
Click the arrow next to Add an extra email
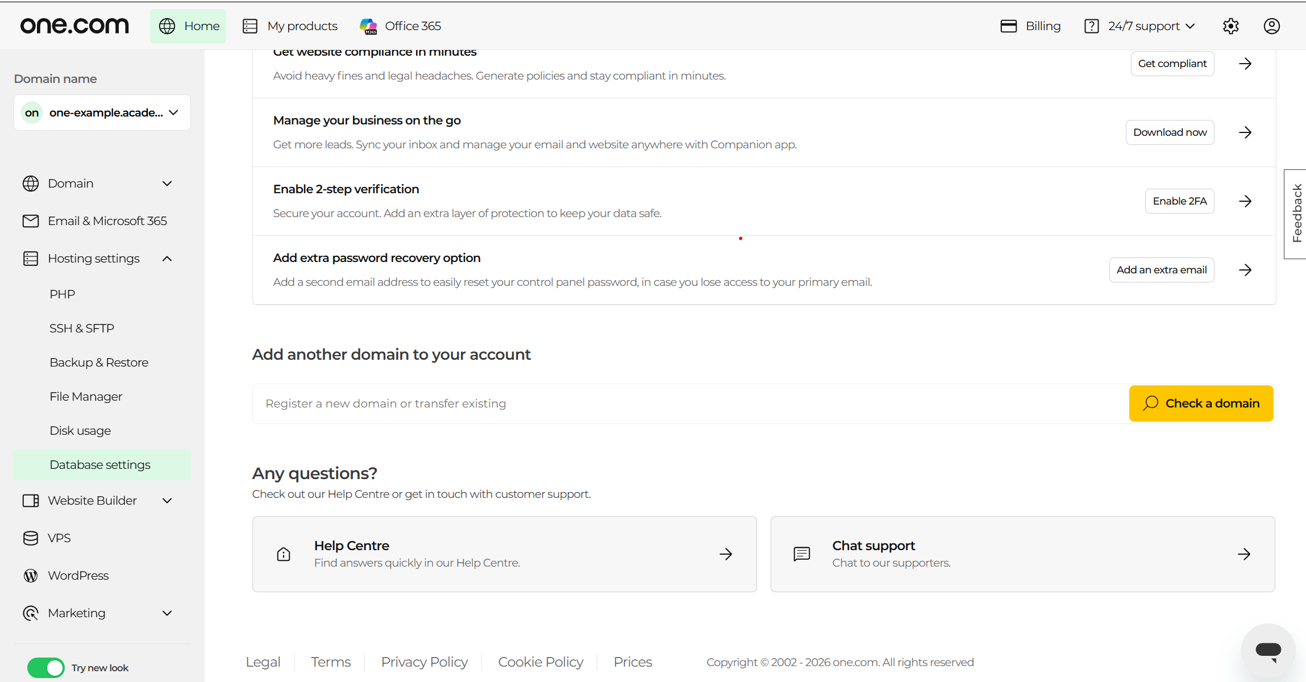(1245, 270)
